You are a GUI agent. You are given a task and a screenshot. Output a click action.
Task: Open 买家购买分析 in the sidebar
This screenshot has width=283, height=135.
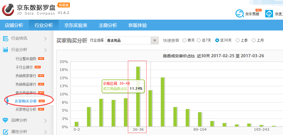[26, 101]
